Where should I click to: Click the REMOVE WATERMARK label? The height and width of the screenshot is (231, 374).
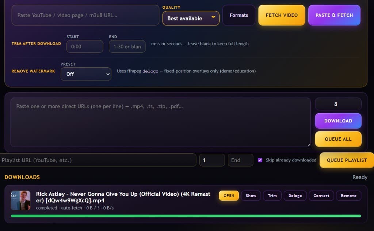33,71
